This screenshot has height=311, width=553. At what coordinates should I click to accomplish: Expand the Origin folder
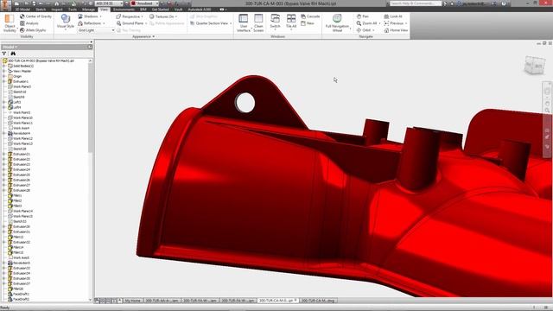click(x=3, y=76)
